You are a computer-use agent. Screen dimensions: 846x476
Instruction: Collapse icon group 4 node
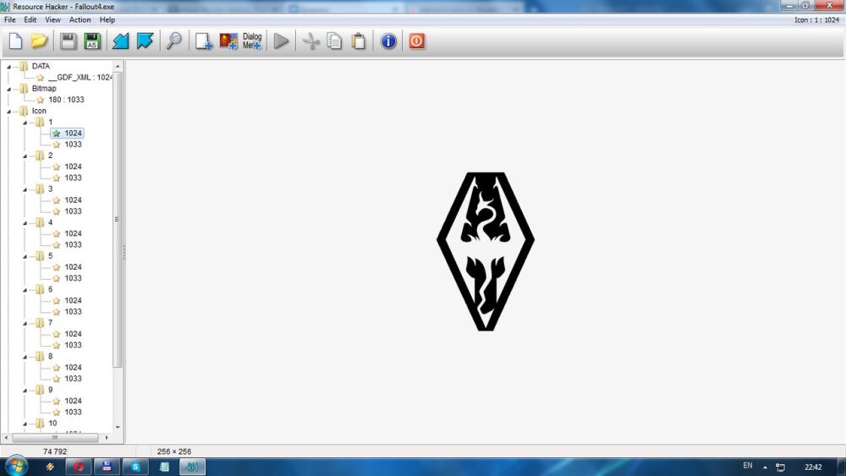click(x=25, y=223)
